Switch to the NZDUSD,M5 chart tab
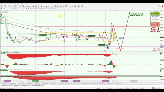Viewport: 164px width, 92px height. [61, 83]
